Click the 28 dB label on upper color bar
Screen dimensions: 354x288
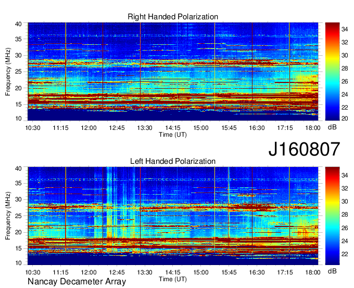345,68
